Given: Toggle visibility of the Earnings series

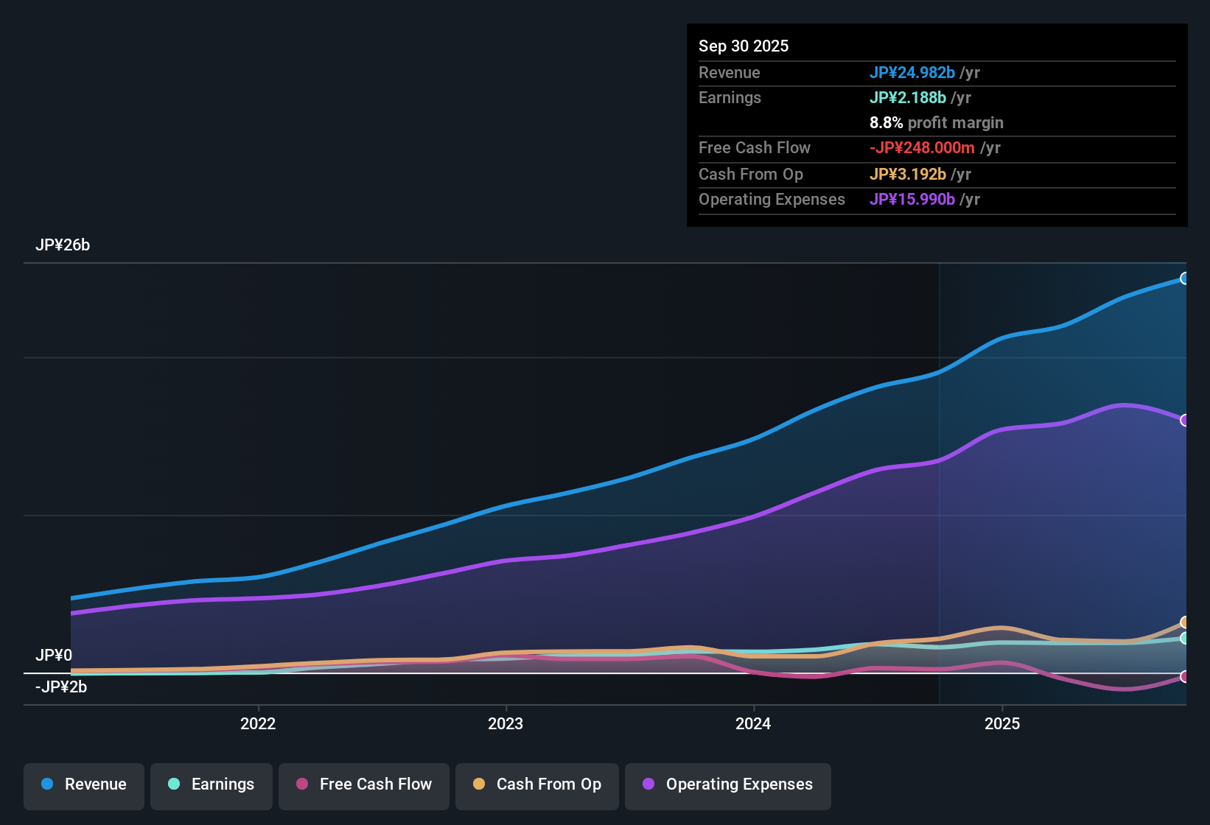Looking at the screenshot, I should click(x=211, y=784).
